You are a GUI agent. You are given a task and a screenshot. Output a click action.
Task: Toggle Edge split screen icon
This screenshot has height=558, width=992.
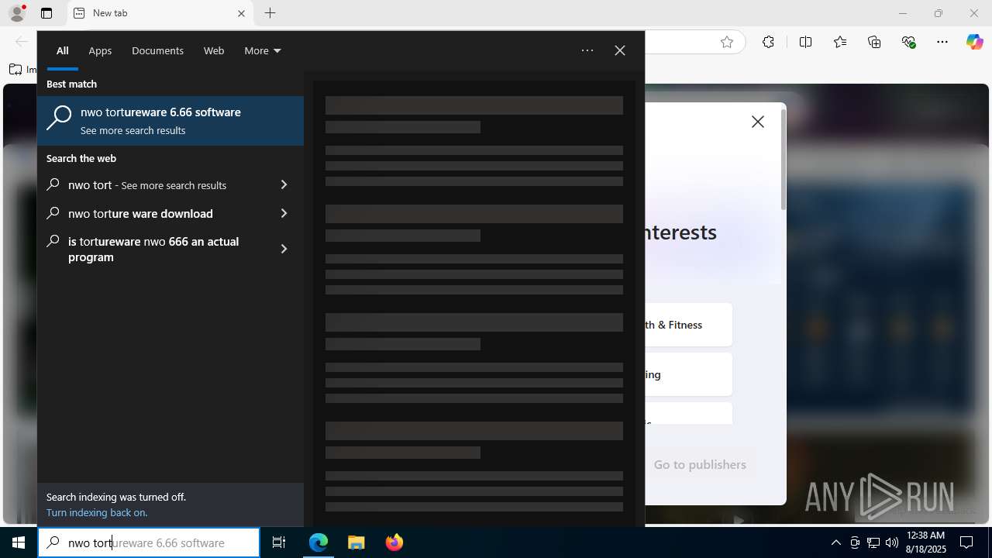(x=805, y=42)
